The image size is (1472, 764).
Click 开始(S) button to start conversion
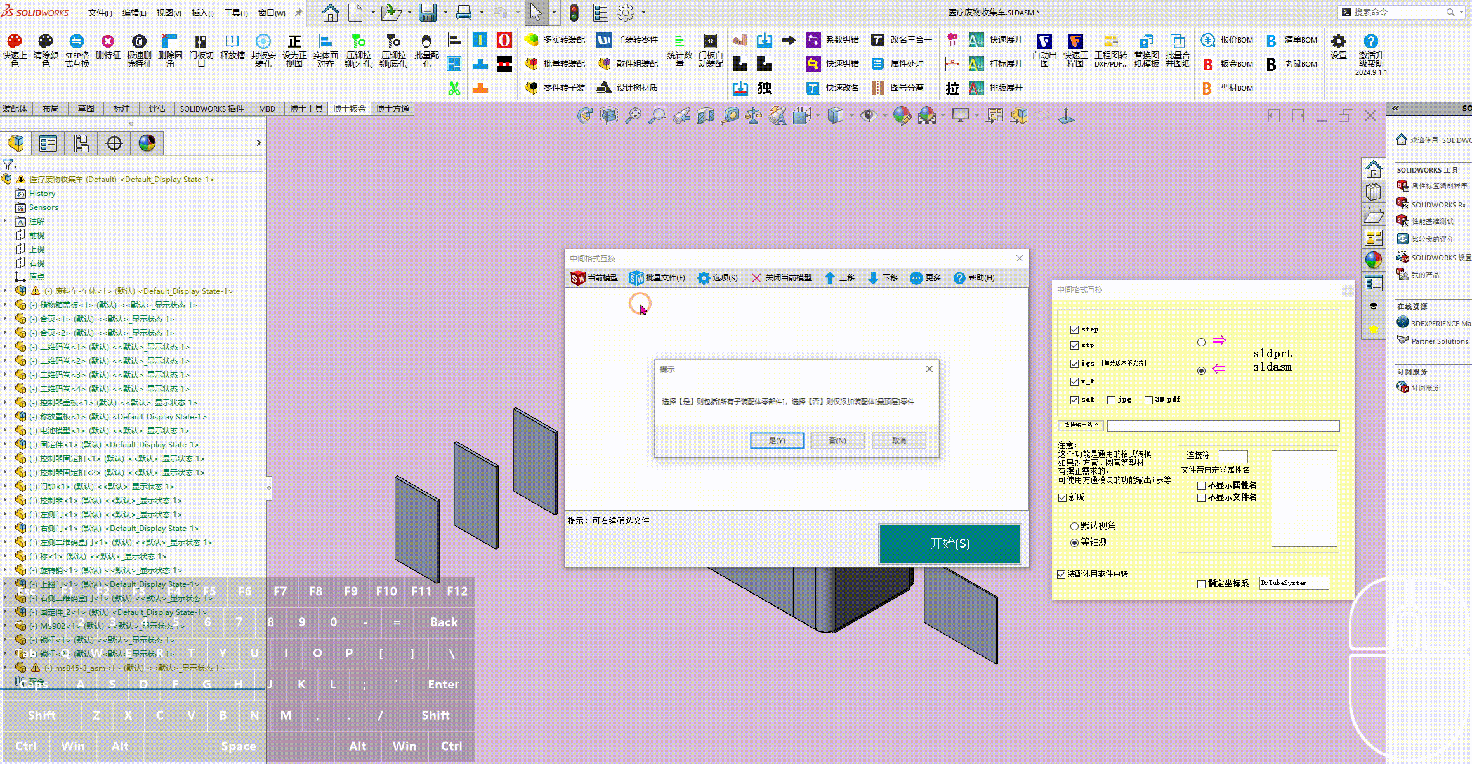click(949, 543)
